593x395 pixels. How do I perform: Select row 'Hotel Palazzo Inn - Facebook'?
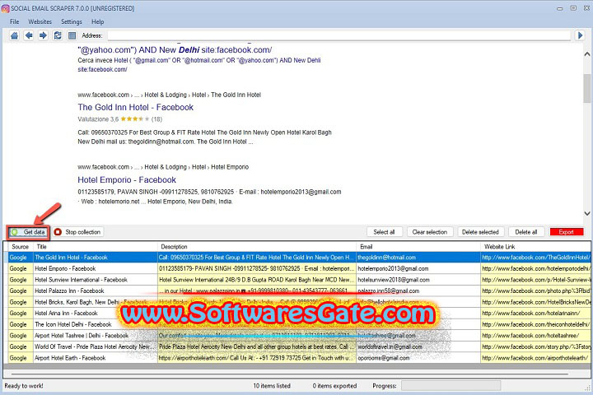(x=299, y=291)
